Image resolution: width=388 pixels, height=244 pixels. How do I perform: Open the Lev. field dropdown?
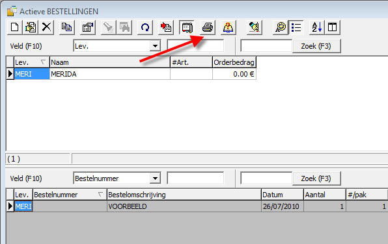coord(155,46)
